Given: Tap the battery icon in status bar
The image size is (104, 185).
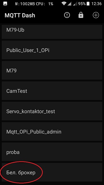Looking at the screenshot, I should pyautogui.click(x=88, y=4).
